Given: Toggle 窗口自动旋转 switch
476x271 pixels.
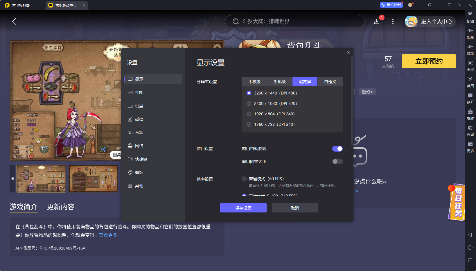Looking at the screenshot, I should pyautogui.click(x=337, y=149).
